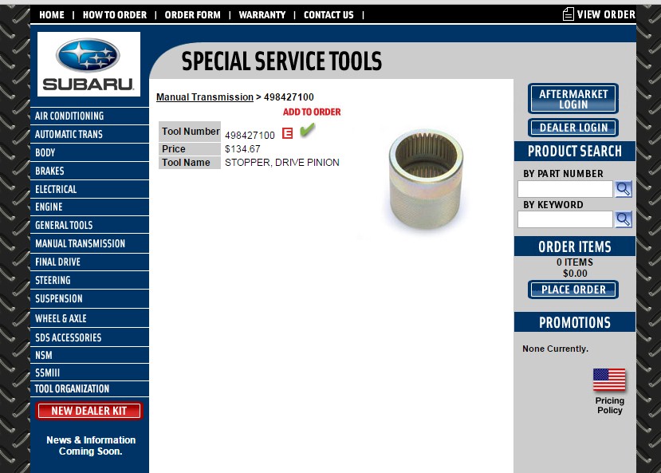Click the View Order document icon

(x=568, y=14)
